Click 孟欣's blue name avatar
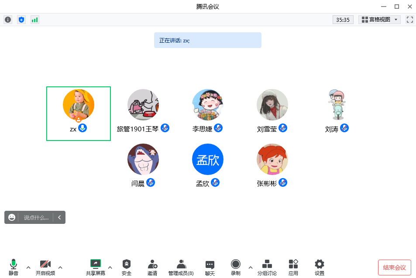This screenshot has height=278, width=416. pyautogui.click(x=208, y=159)
